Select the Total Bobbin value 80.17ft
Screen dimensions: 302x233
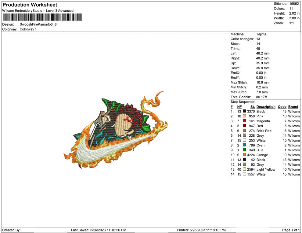tap(261, 97)
